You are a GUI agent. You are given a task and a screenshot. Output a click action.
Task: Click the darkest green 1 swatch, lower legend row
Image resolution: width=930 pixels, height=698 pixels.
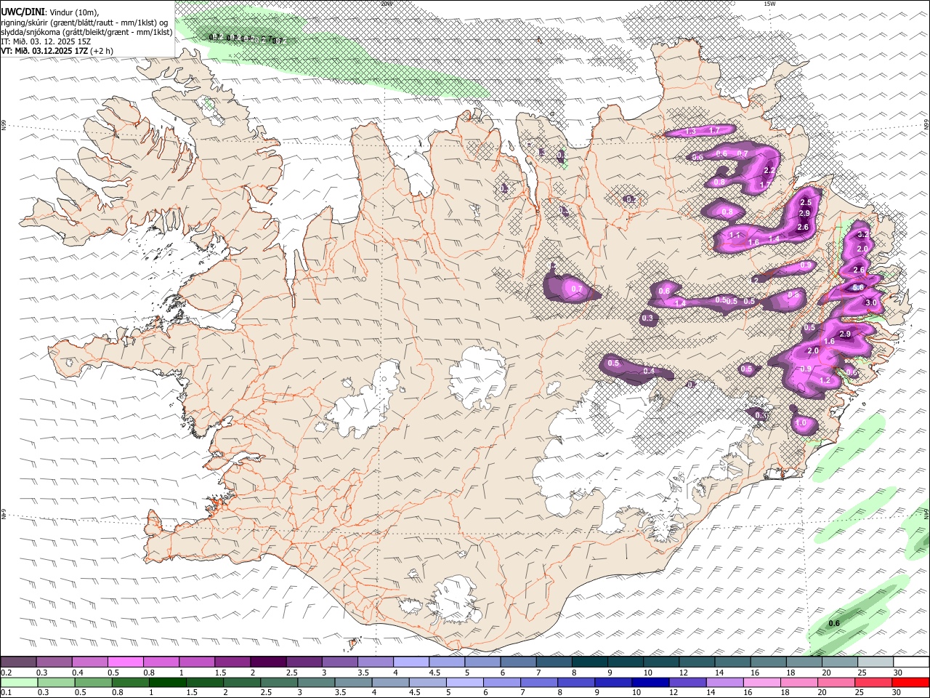point(167,683)
